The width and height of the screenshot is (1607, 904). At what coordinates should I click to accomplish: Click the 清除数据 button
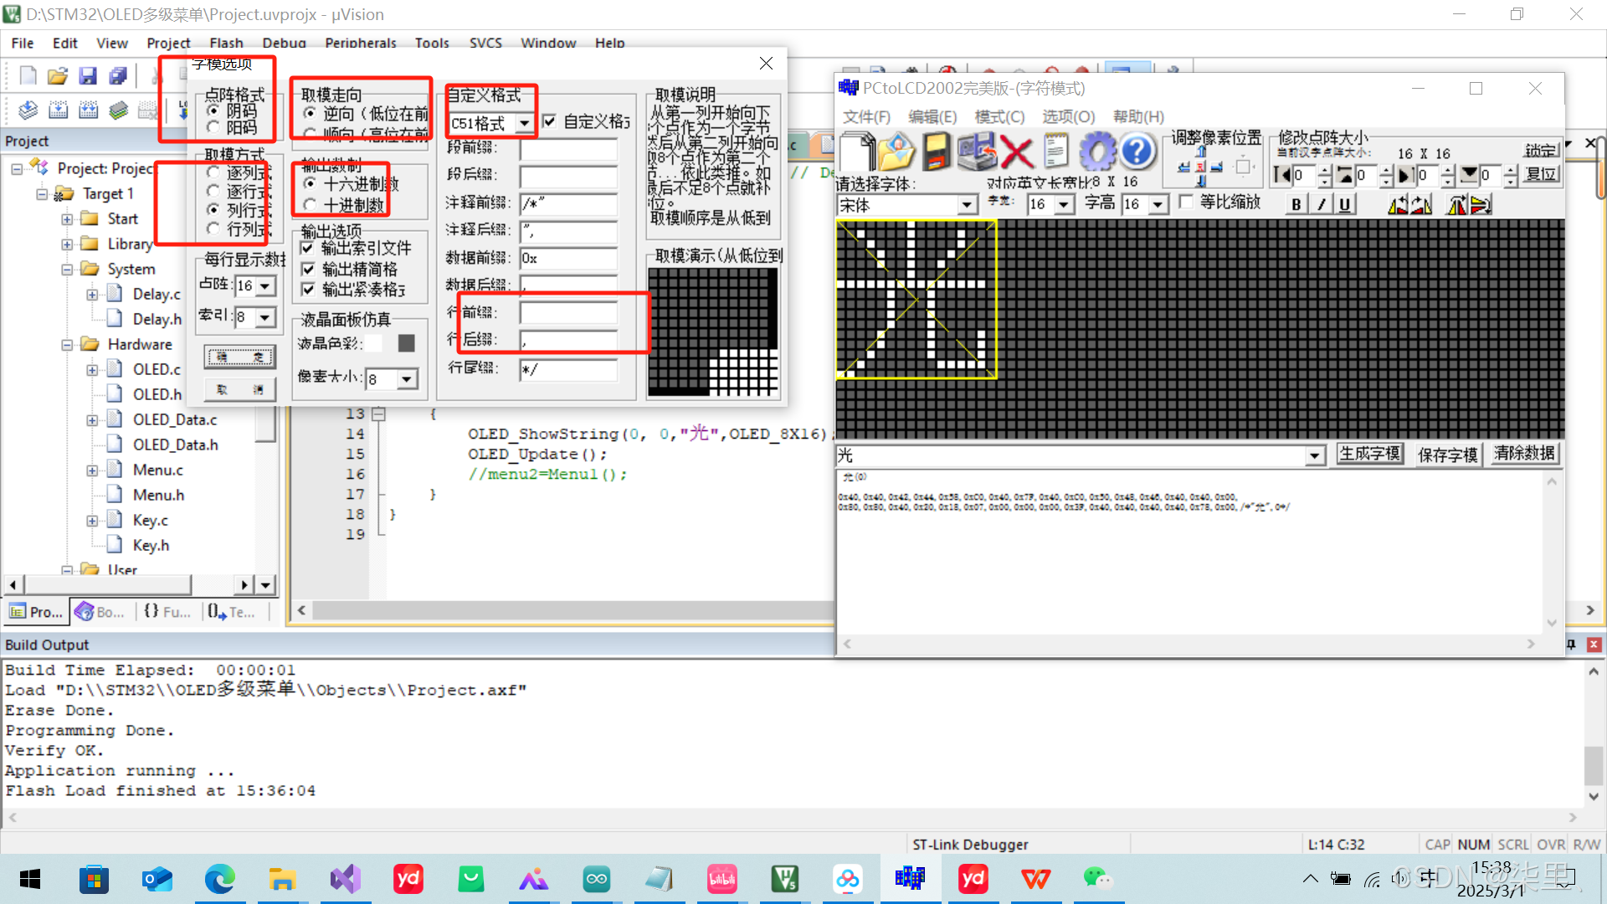1523,455
